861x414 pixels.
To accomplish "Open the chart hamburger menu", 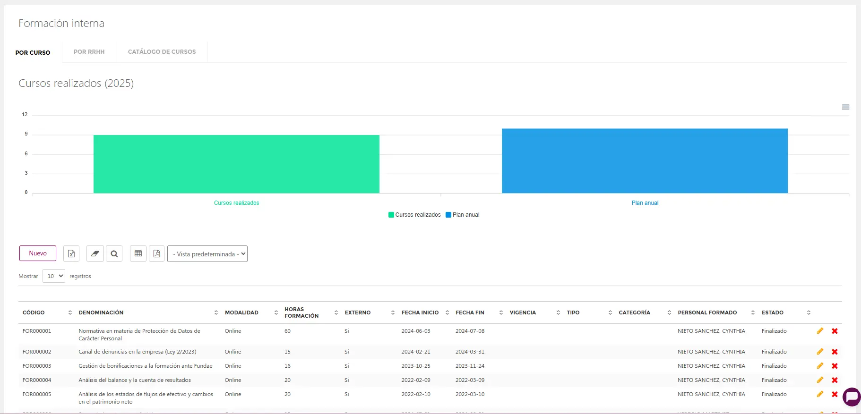I will click(845, 107).
